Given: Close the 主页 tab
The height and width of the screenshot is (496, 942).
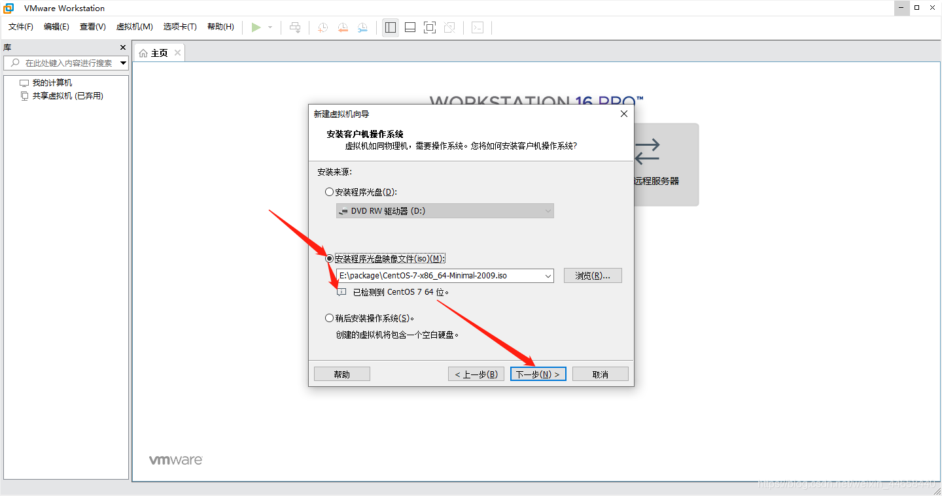Looking at the screenshot, I should (177, 53).
